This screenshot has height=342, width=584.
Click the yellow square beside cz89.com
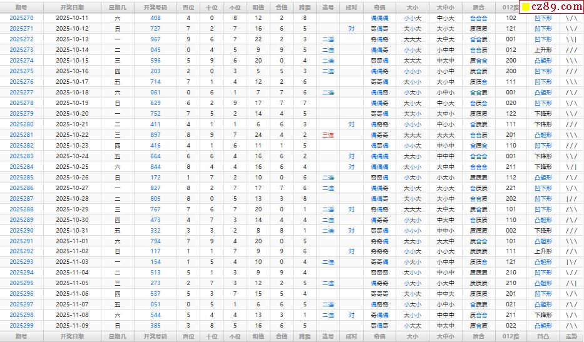pyautogui.click(x=526, y=8)
